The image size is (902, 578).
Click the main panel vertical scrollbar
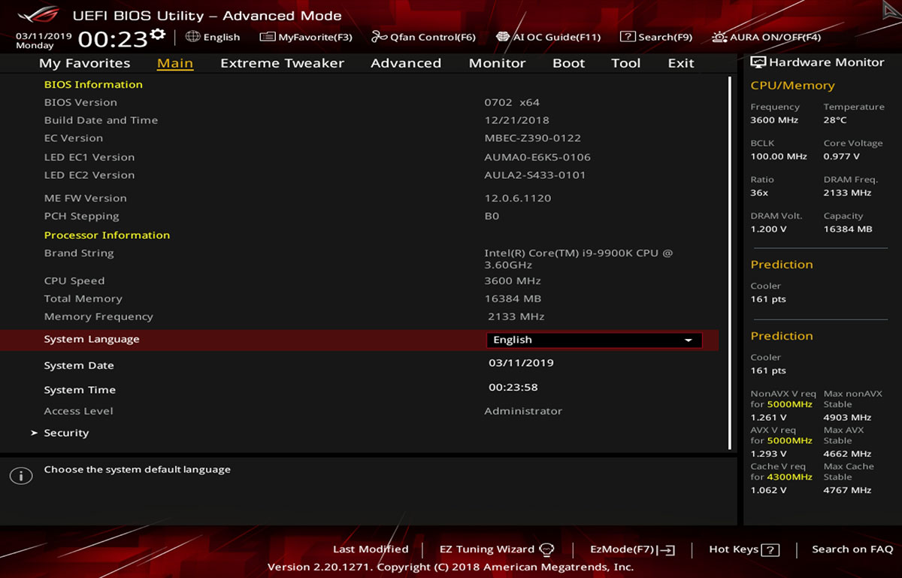730,262
